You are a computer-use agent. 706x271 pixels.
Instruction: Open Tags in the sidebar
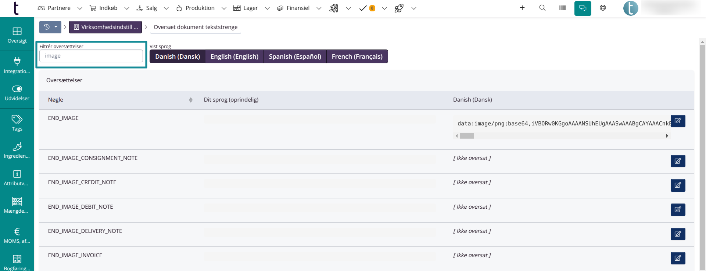17,123
